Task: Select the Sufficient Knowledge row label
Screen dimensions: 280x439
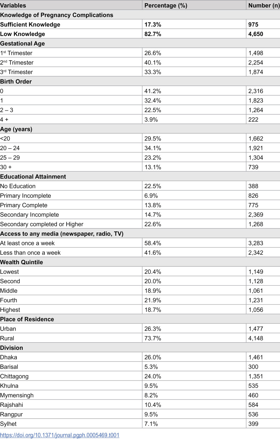Action: tap(30, 25)
